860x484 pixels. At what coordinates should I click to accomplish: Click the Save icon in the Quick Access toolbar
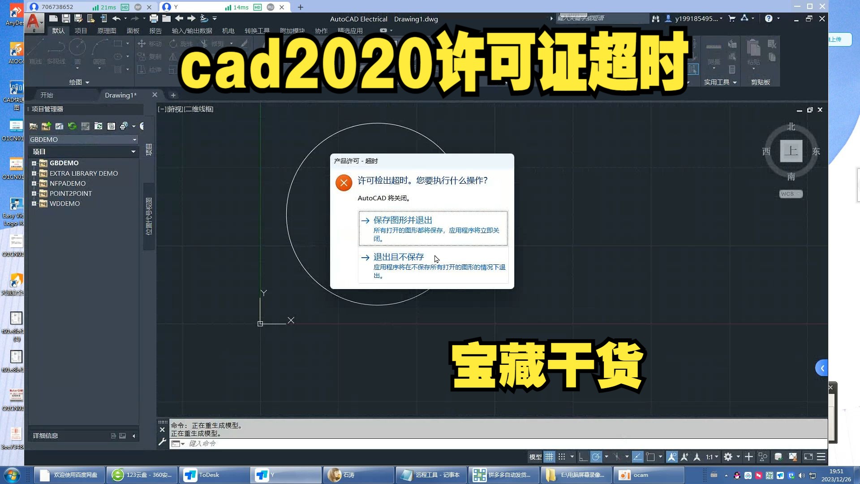[x=66, y=18]
